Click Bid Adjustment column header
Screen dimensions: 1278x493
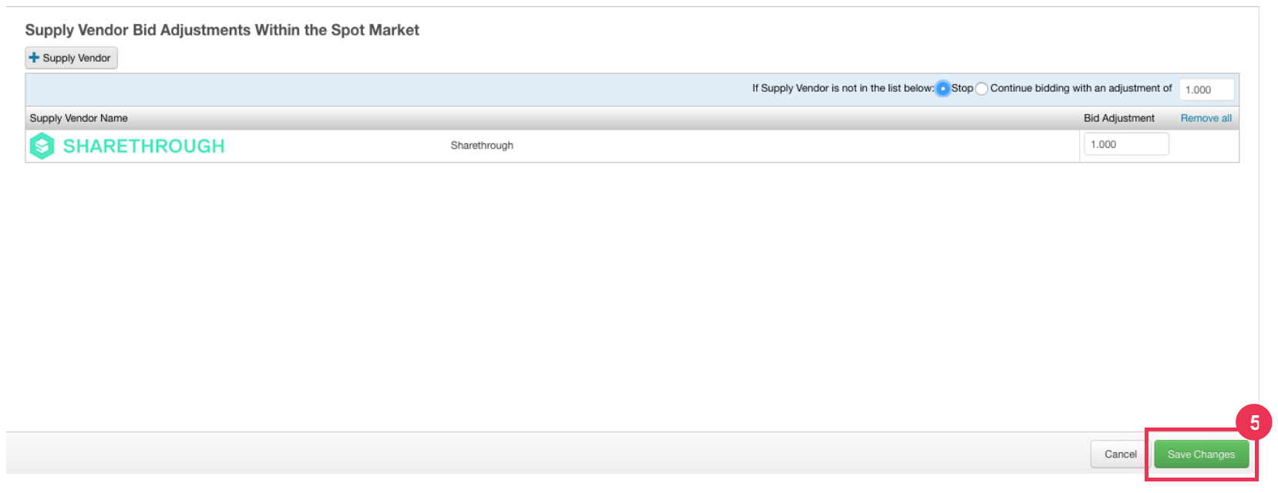tap(1118, 118)
